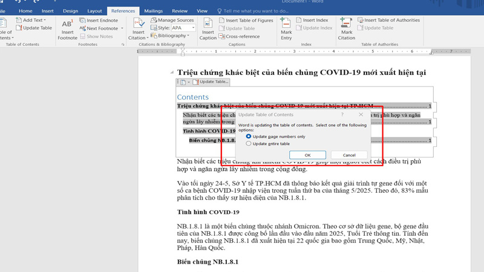
Task: Click the Mark Citation icon
Action: [x=345, y=23]
